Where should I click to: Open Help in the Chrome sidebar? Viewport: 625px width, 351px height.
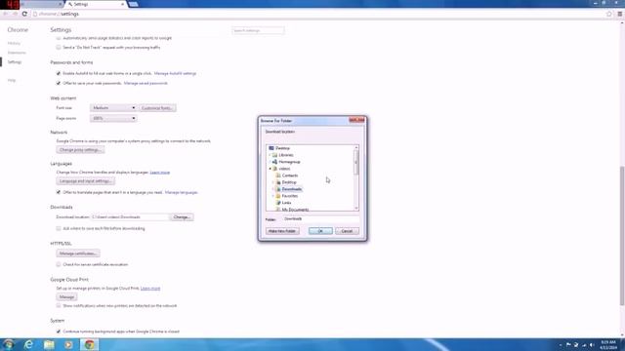pyautogui.click(x=12, y=80)
